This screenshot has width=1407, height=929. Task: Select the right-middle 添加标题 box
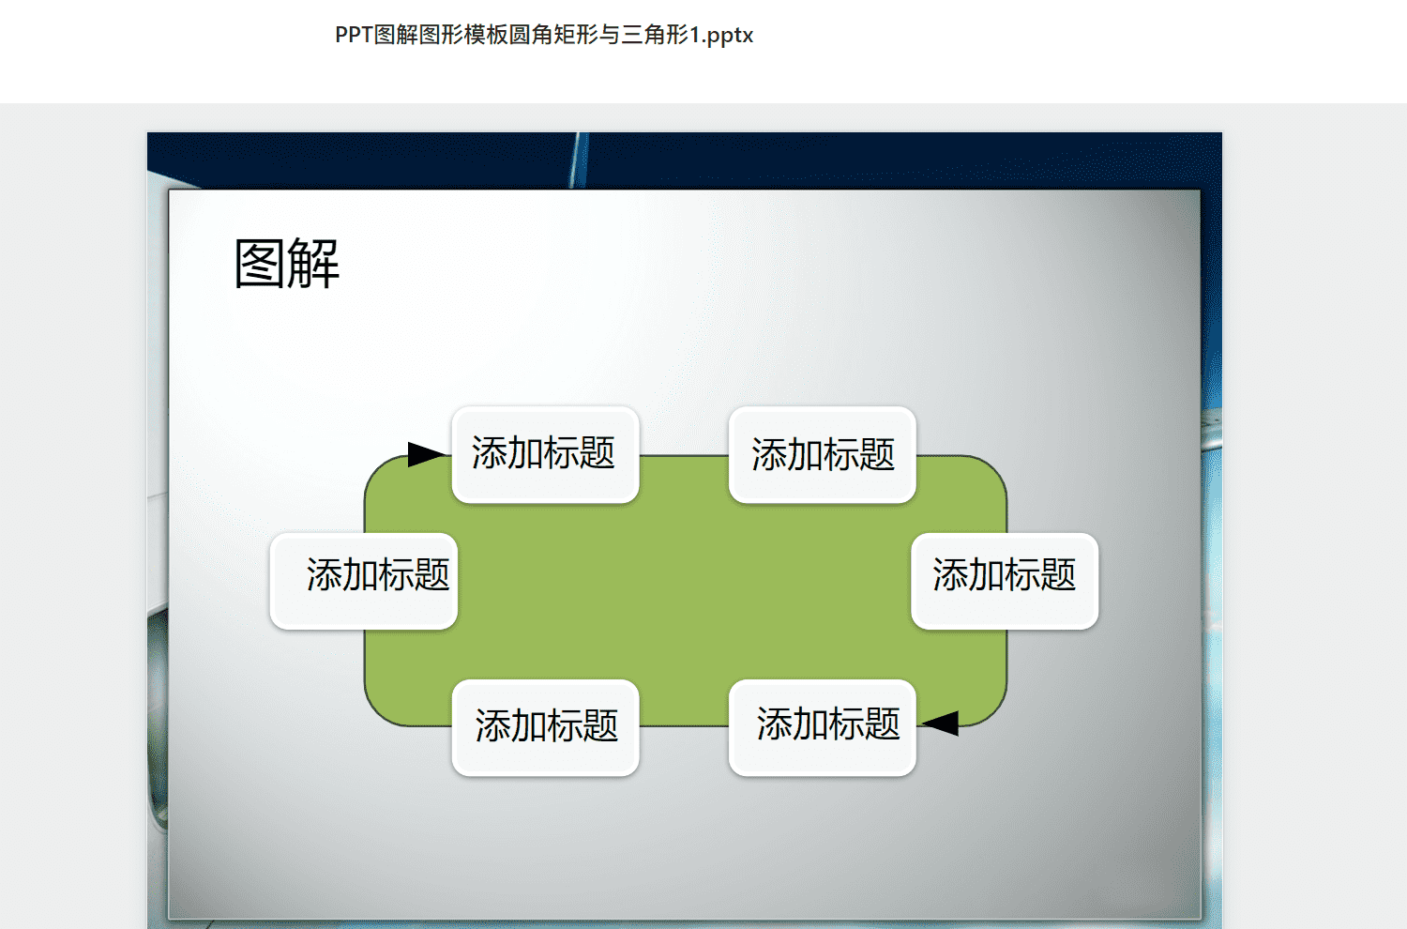click(1005, 581)
